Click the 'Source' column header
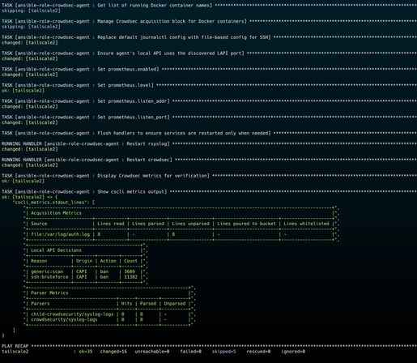417x363 pixels. click(x=39, y=224)
